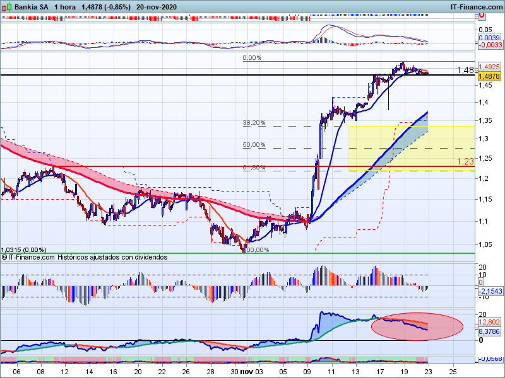Click the 50,00% Fibonacci retracement label
The width and height of the screenshot is (505, 378).
click(254, 145)
